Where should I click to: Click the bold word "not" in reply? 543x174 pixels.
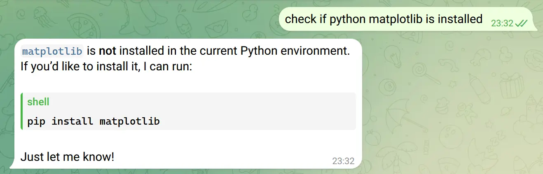[x=108, y=51]
